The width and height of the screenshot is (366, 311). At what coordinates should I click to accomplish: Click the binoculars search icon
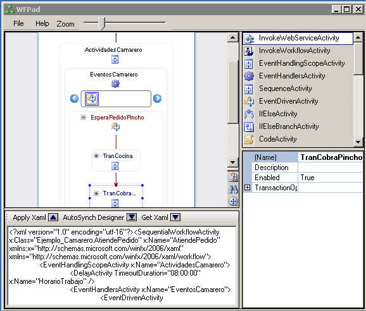pyautogui.click(x=233, y=189)
